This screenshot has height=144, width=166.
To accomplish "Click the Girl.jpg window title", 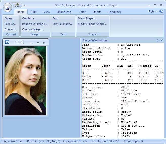I will click(x=19, y=42).
